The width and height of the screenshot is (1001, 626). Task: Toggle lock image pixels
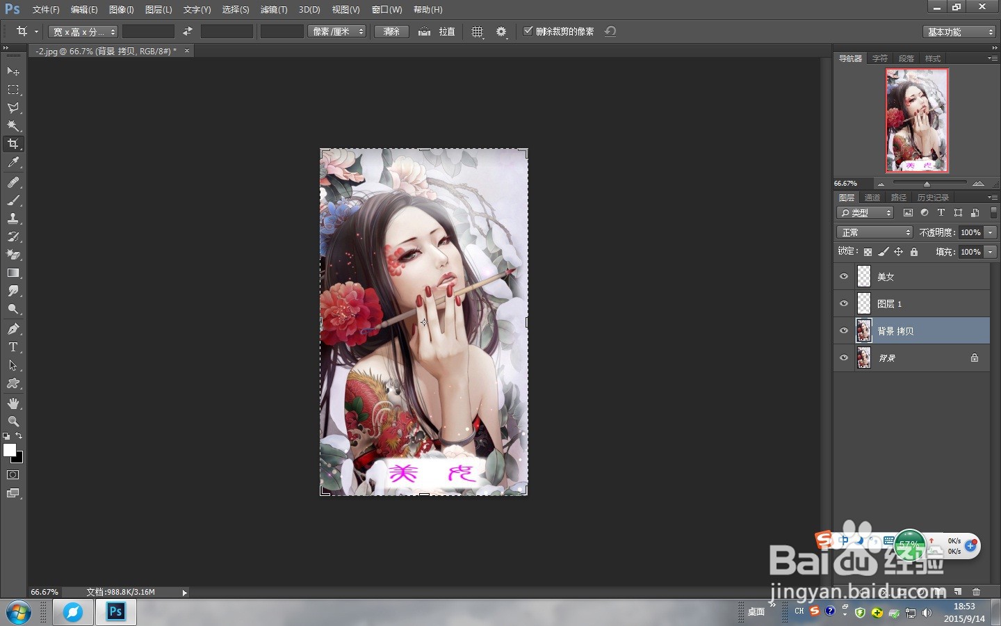[x=883, y=252]
